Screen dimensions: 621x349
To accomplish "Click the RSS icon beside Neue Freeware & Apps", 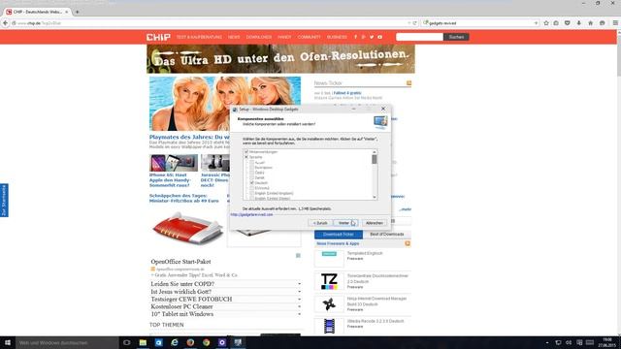I will (408, 243).
